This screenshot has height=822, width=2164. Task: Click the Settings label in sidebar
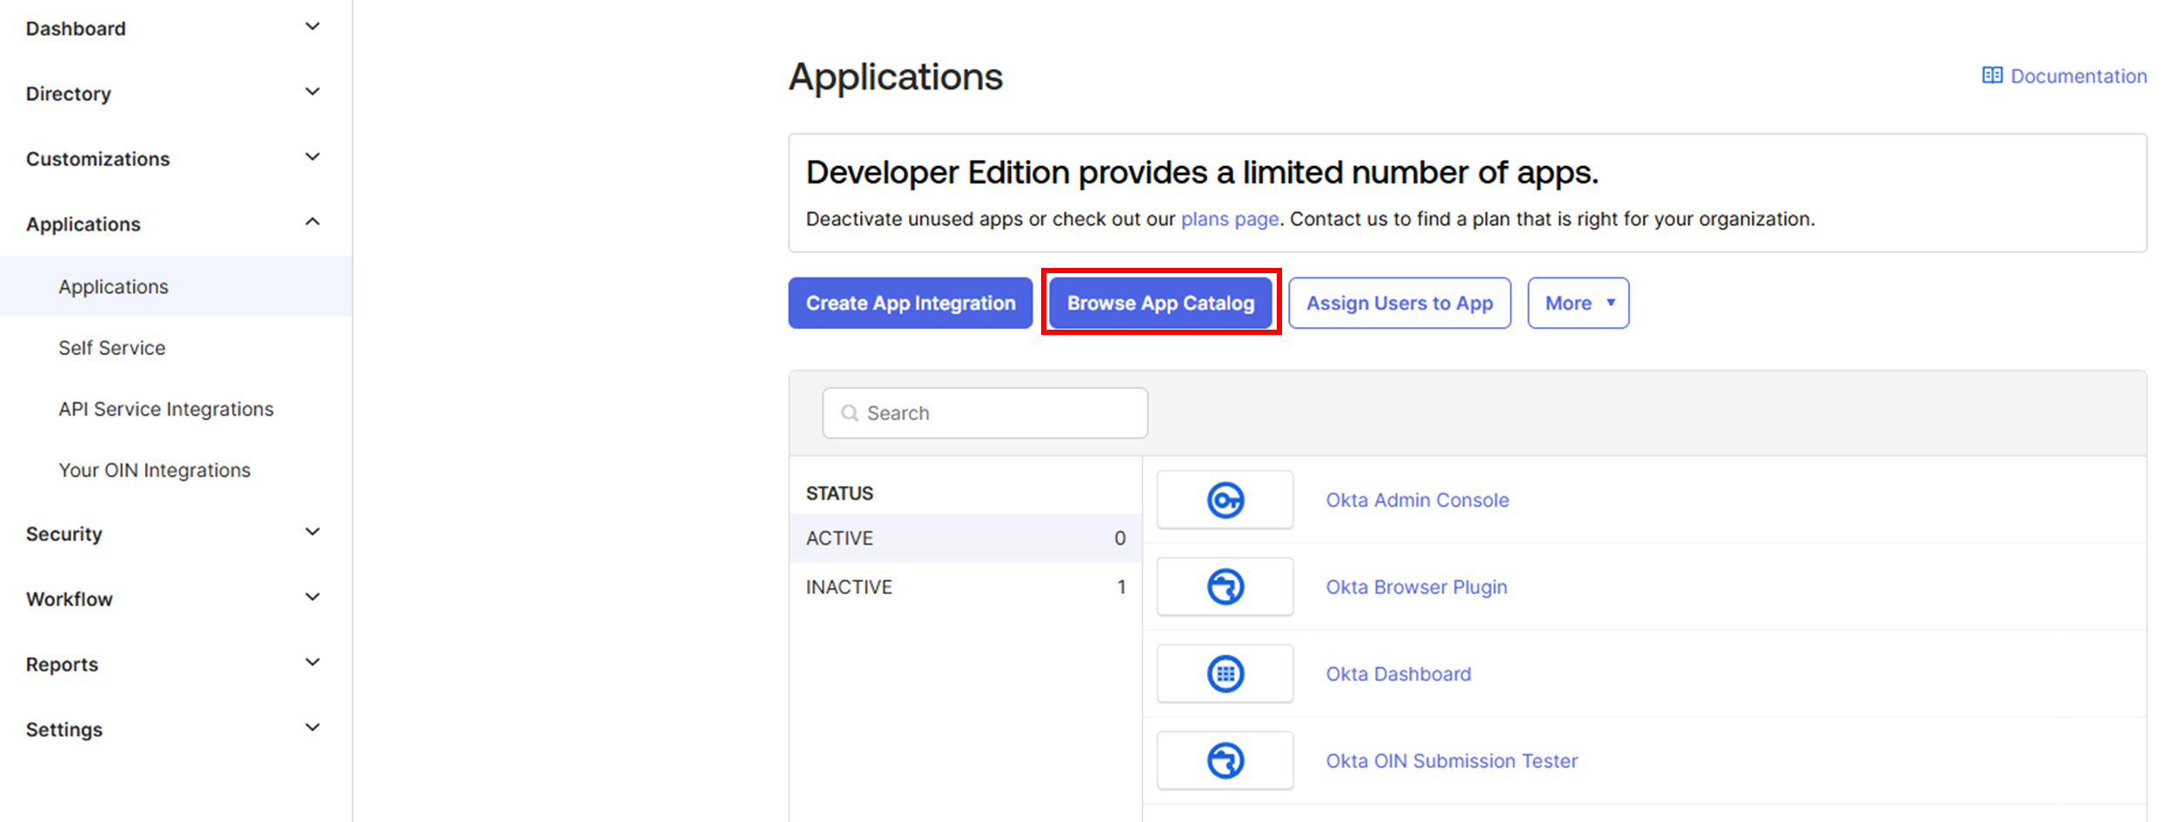(63, 730)
